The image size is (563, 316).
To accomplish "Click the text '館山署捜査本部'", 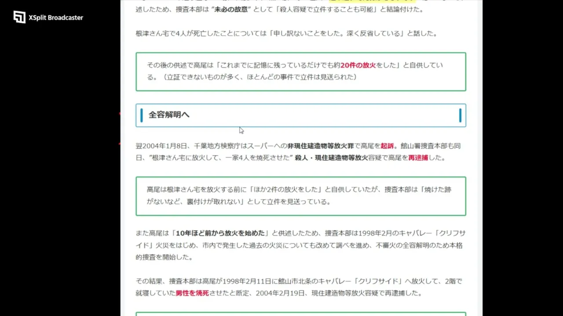I will tap(424, 146).
